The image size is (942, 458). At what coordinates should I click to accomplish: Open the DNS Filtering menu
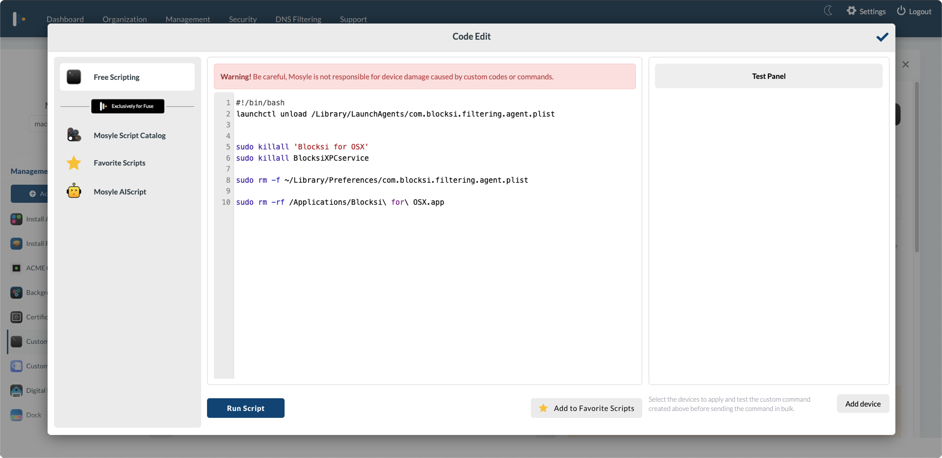tap(298, 19)
